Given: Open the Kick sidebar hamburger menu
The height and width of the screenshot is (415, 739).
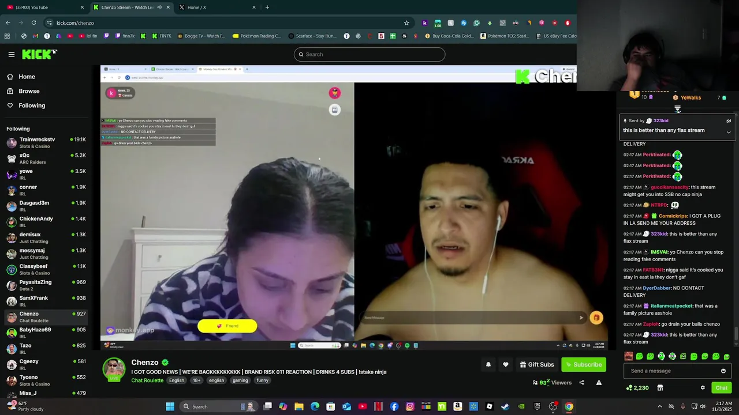Looking at the screenshot, I should point(12,55).
